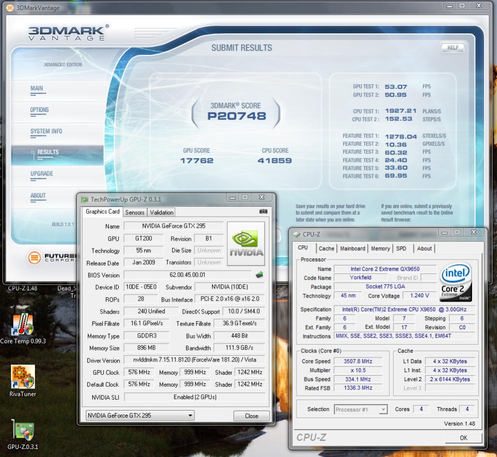Click the Bandwidth value 111.9 GB/s
497x457 pixels.
point(239,348)
